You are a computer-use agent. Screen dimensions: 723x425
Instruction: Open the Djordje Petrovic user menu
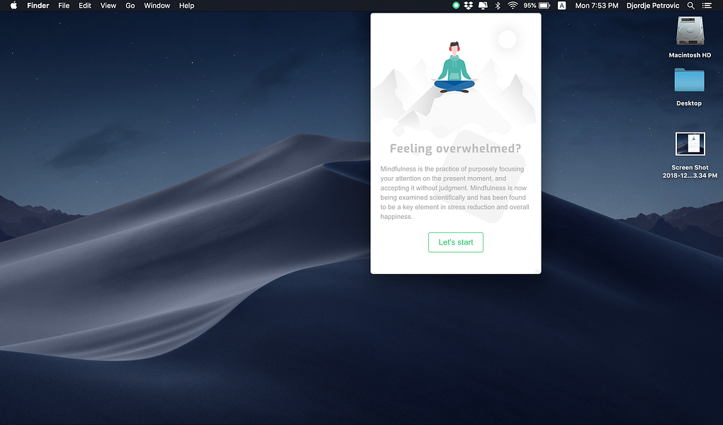(652, 6)
